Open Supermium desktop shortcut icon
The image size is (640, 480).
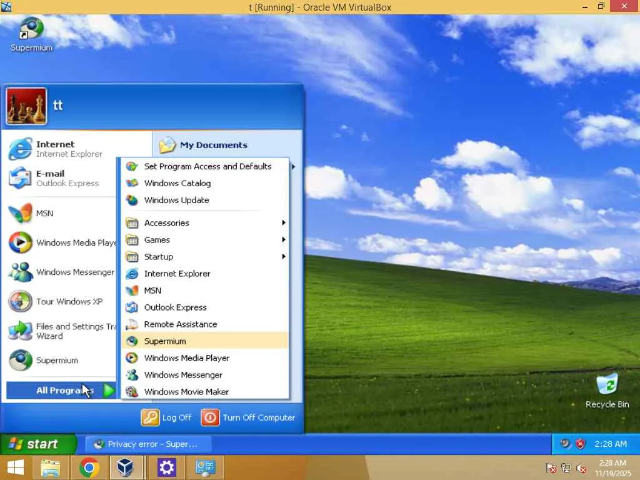(31, 34)
